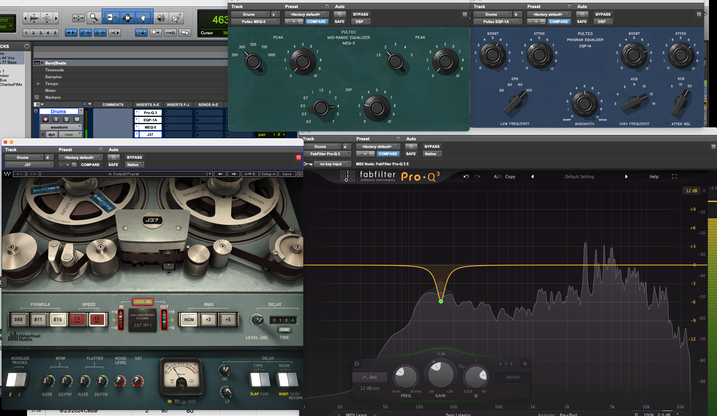The width and height of the screenshot is (717, 416).
Task: Click J37 red target button
Action: [298, 157]
